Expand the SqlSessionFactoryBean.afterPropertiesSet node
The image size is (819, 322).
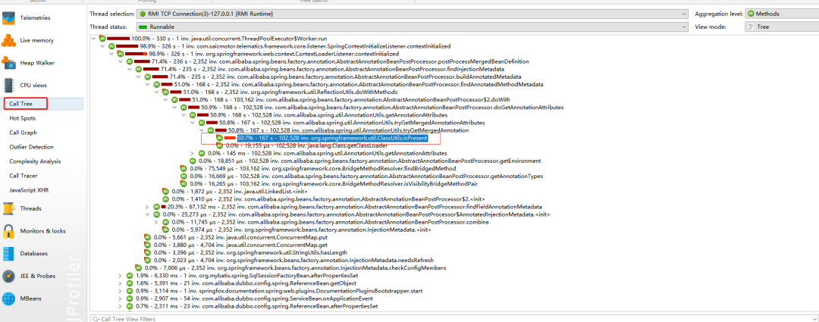[120, 276]
